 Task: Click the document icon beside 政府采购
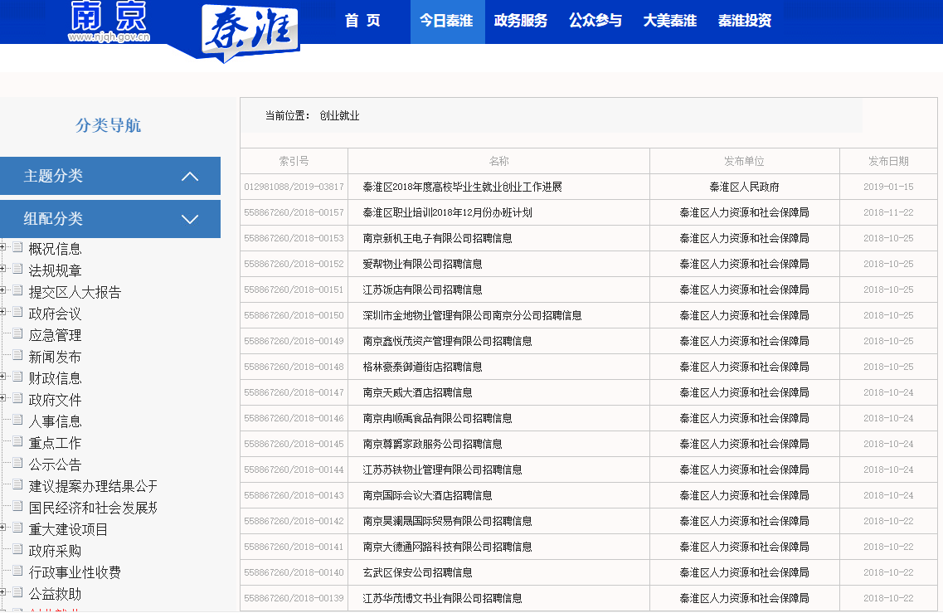coord(17,549)
